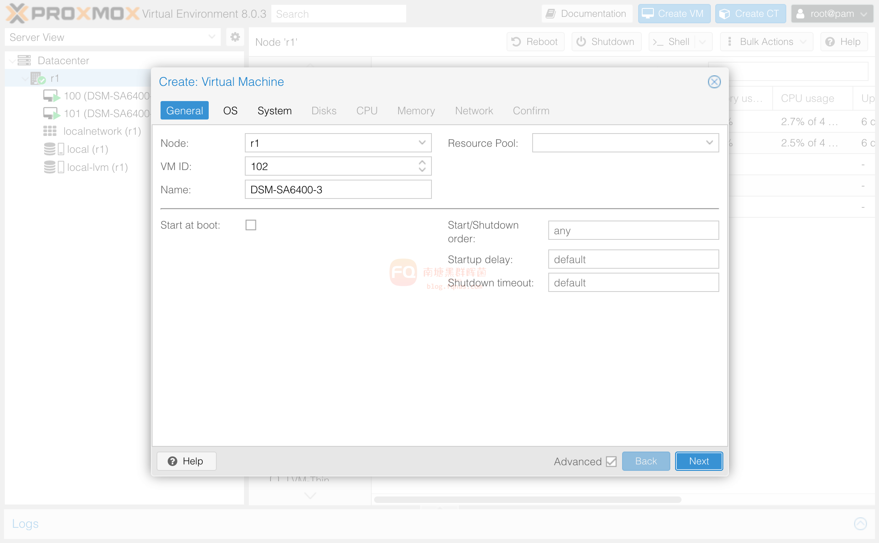Switch to the System tab
The height and width of the screenshot is (543, 879).
[x=275, y=110]
